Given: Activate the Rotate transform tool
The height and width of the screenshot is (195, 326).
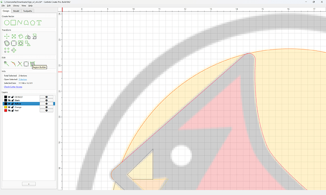Looking at the screenshot, I should [21, 37].
